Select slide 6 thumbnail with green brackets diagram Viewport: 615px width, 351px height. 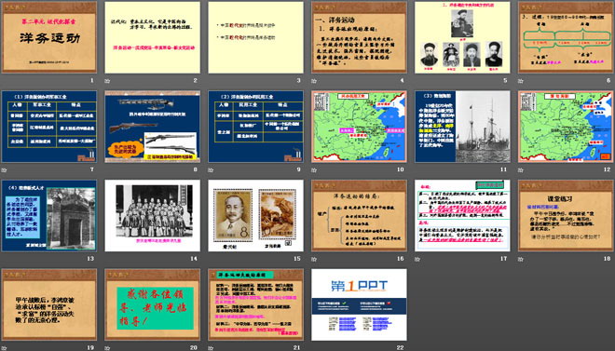pos(566,37)
